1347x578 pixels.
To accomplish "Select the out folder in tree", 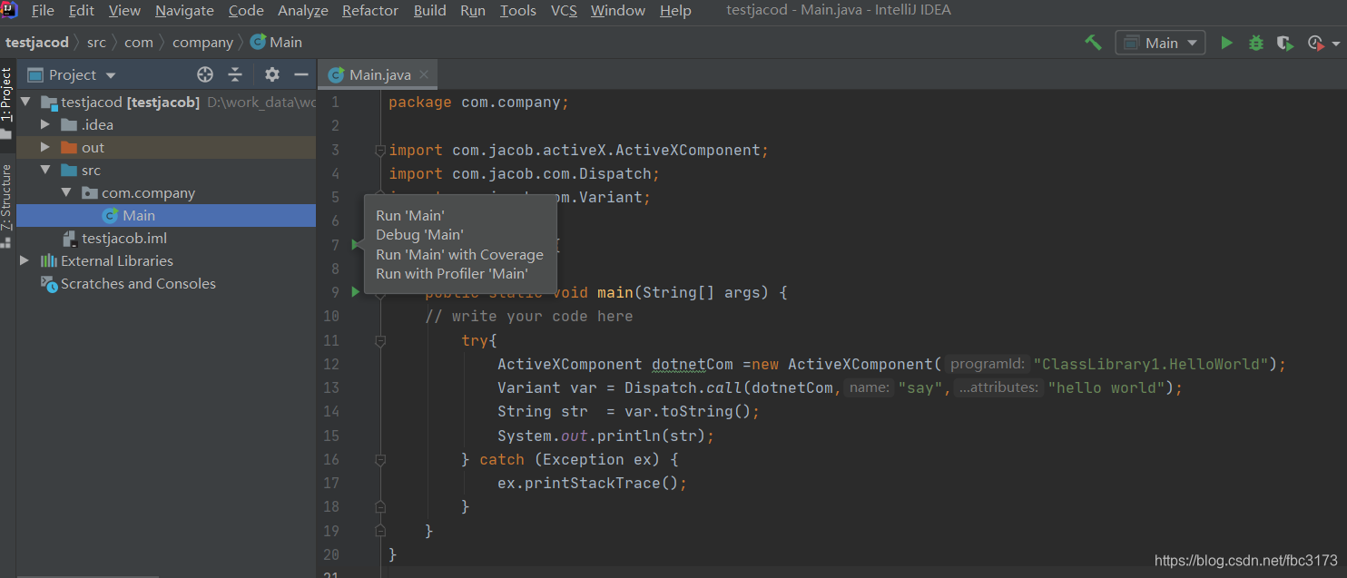I will (166, 148).
